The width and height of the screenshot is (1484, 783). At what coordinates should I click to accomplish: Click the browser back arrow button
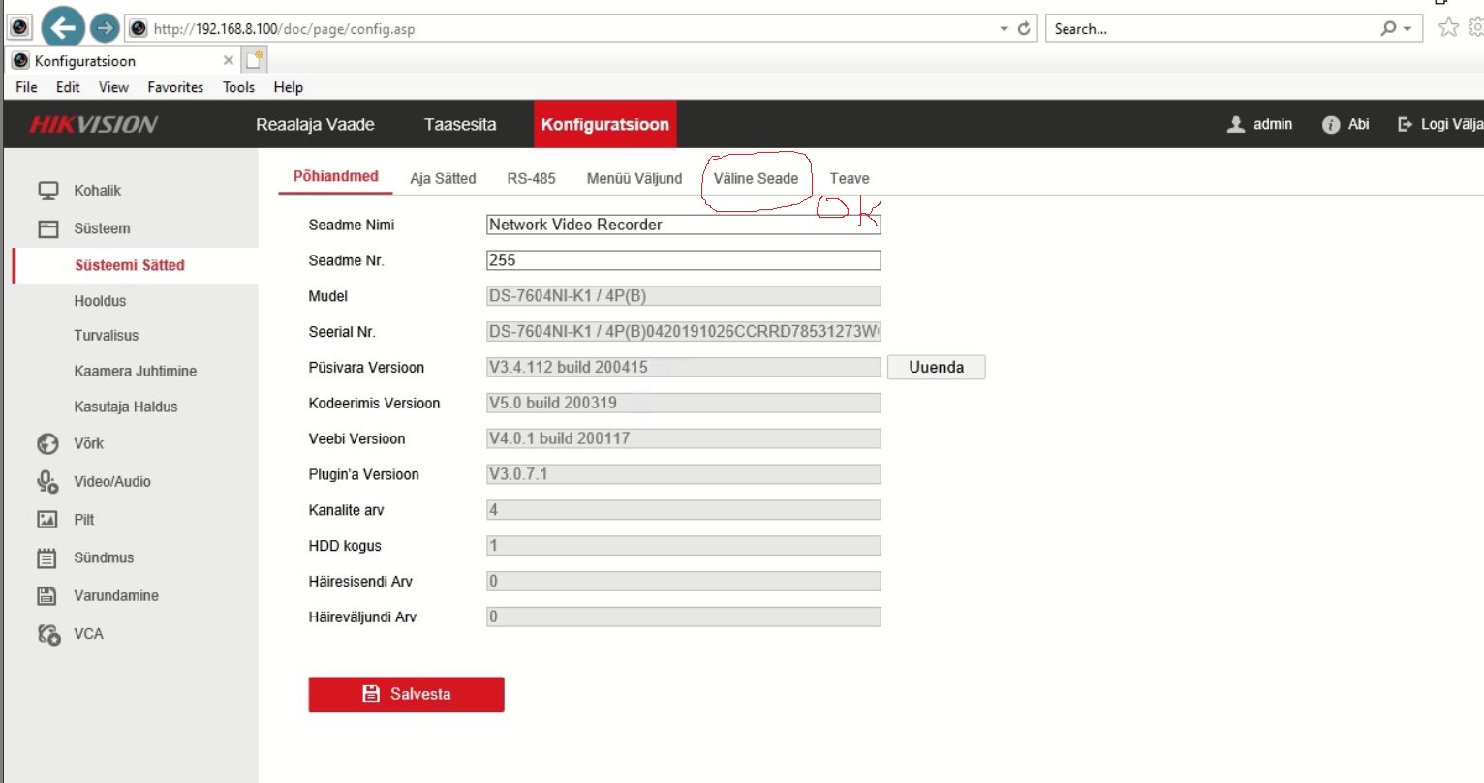click(x=63, y=28)
